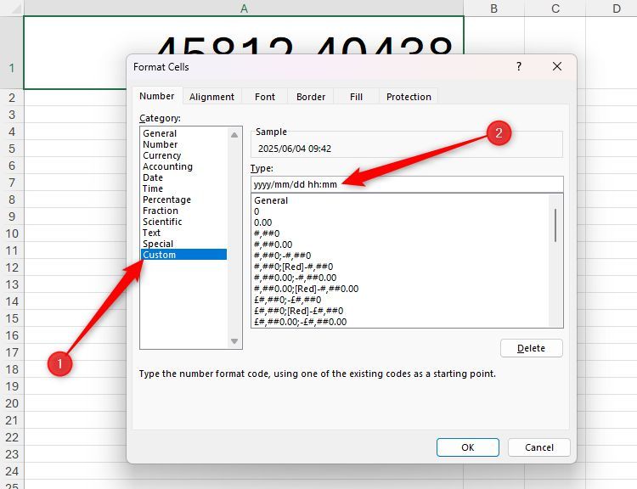Choose the Currency category
637x489 pixels.
[162, 155]
